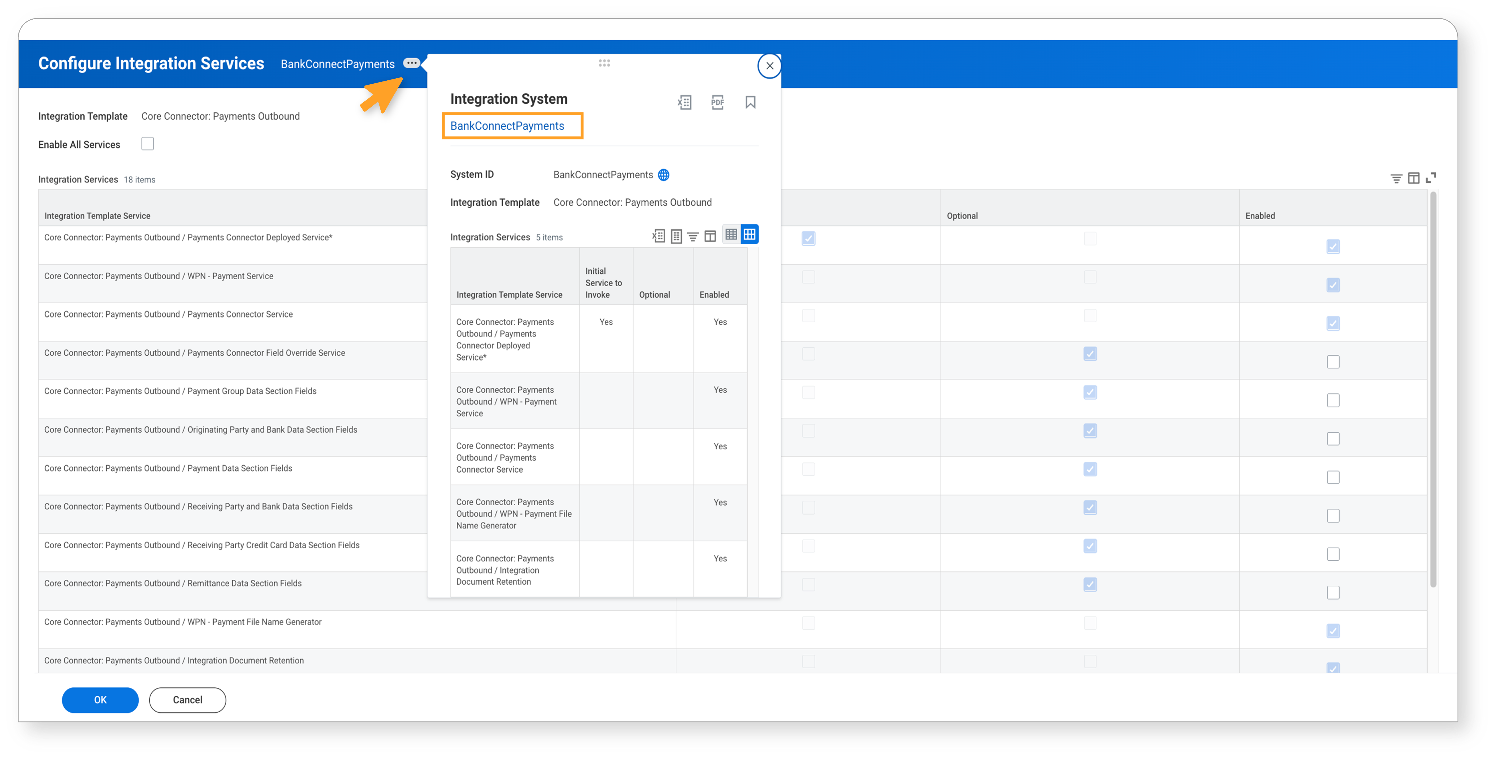Image resolution: width=1494 pixels, height=758 pixels.
Task: Export popup Integration Services table to Excel
Action: point(658,236)
